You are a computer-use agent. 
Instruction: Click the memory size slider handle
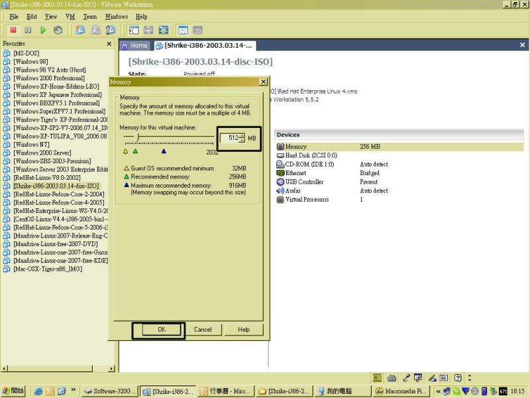[x=138, y=137]
